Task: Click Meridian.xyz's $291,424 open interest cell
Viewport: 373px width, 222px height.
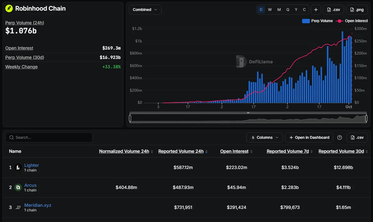Action: (236, 207)
